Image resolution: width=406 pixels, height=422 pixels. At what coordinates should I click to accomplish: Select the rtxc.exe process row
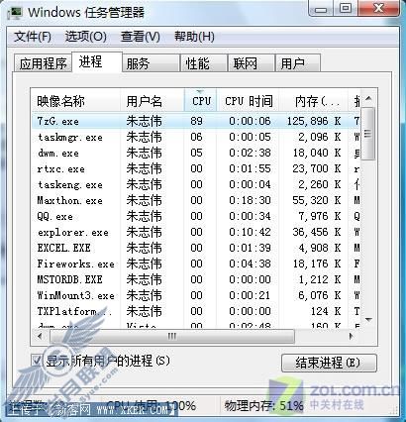[x=195, y=168]
